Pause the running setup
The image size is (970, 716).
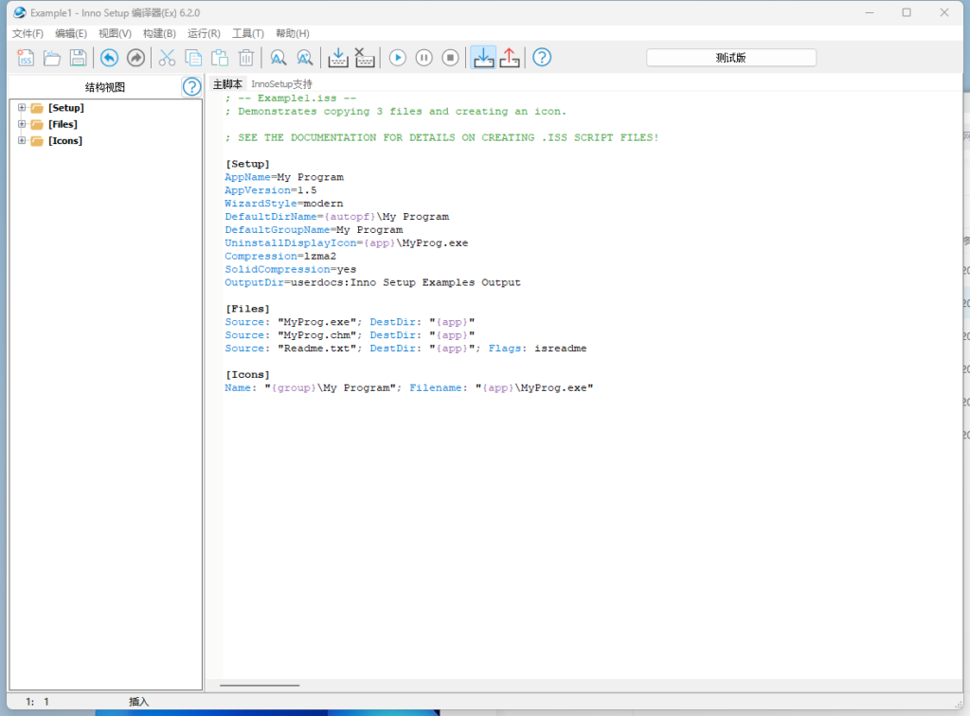(x=424, y=58)
